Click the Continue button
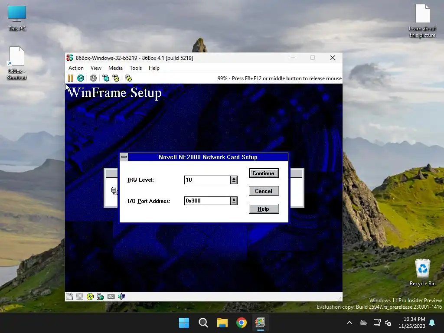This screenshot has width=444, height=333. point(264,173)
